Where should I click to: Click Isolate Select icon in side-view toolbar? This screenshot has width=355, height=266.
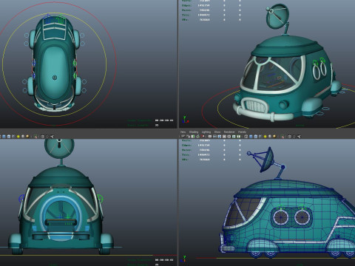coord(283,137)
